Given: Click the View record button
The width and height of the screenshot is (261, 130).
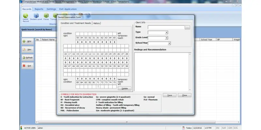Looking at the screenshot, I should coord(28,50).
